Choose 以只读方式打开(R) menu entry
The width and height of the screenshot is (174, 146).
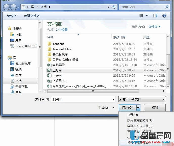click(140, 121)
